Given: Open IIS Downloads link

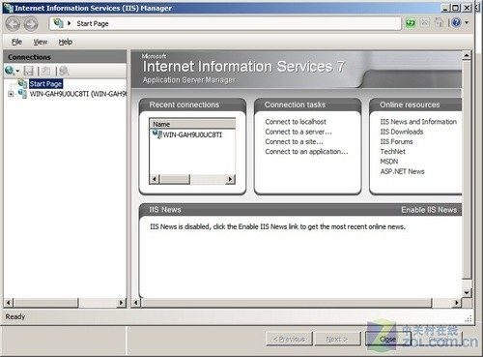Looking at the screenshot, I should [402, 132].
